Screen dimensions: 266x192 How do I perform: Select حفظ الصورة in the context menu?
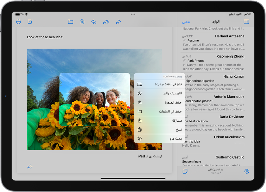160,103
